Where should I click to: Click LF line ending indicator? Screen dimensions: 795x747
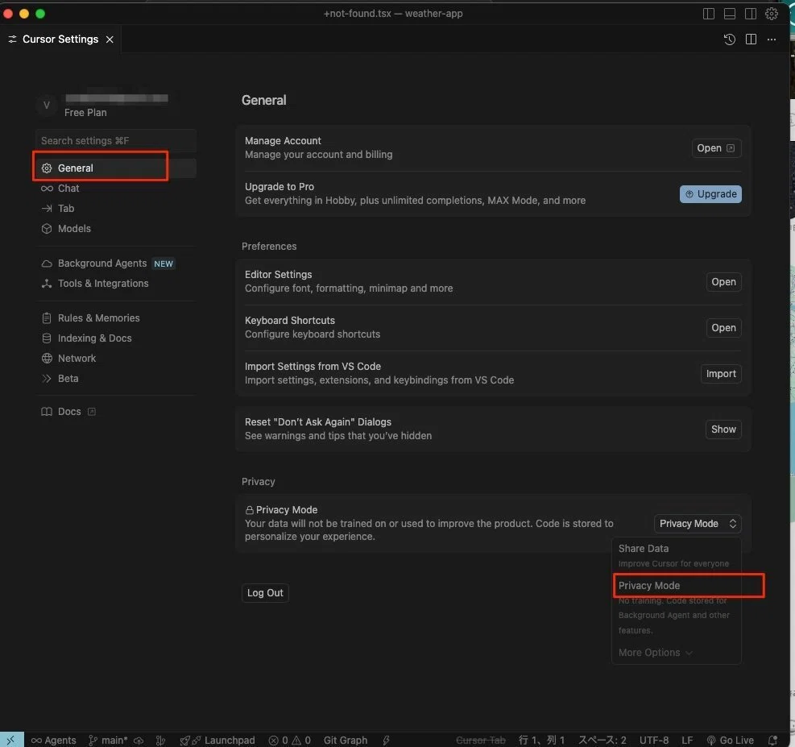pyautogui.click(x=687, y=740)
